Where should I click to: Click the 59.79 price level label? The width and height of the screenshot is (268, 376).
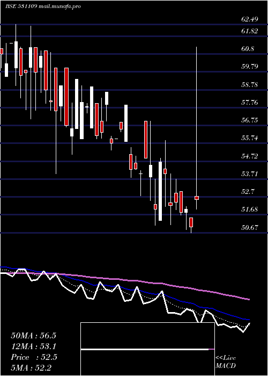(250, 67)
